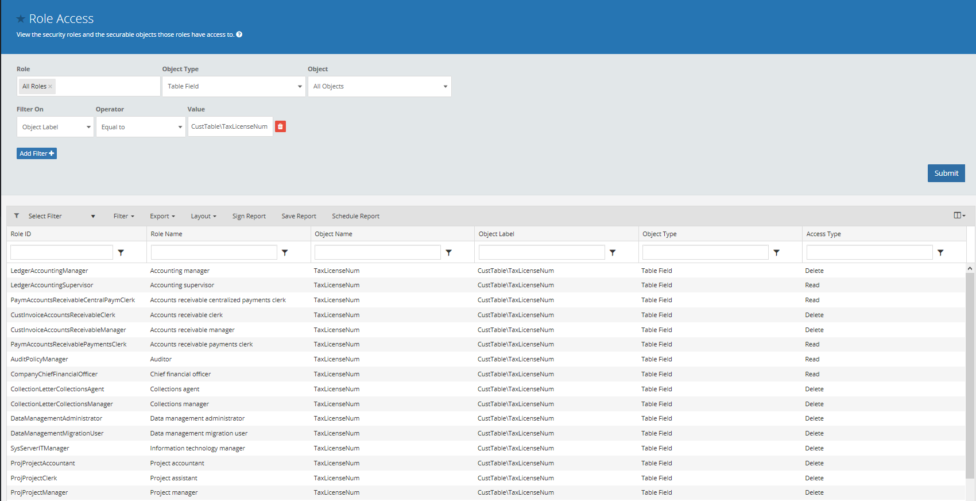Viewport: 976px width, 501px height.
Task: Click the Access Type column filter funnel
Action: [x=940, y=252]
